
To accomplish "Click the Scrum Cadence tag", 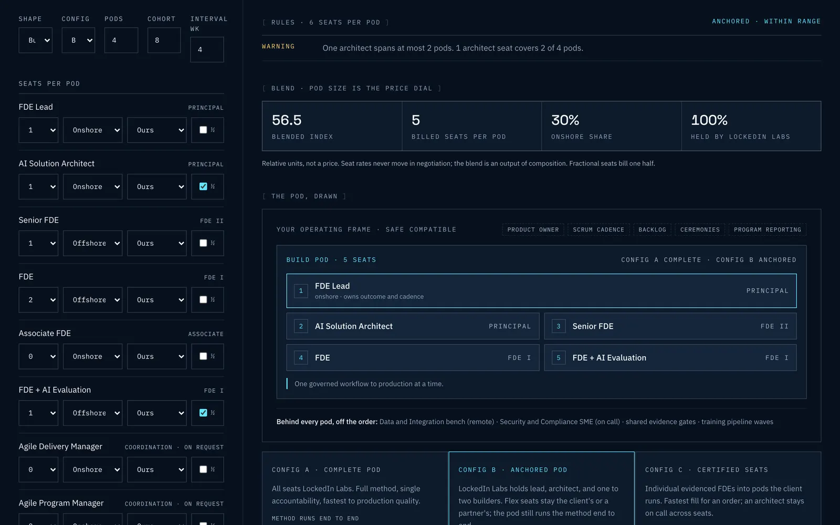I will (598, 229).
